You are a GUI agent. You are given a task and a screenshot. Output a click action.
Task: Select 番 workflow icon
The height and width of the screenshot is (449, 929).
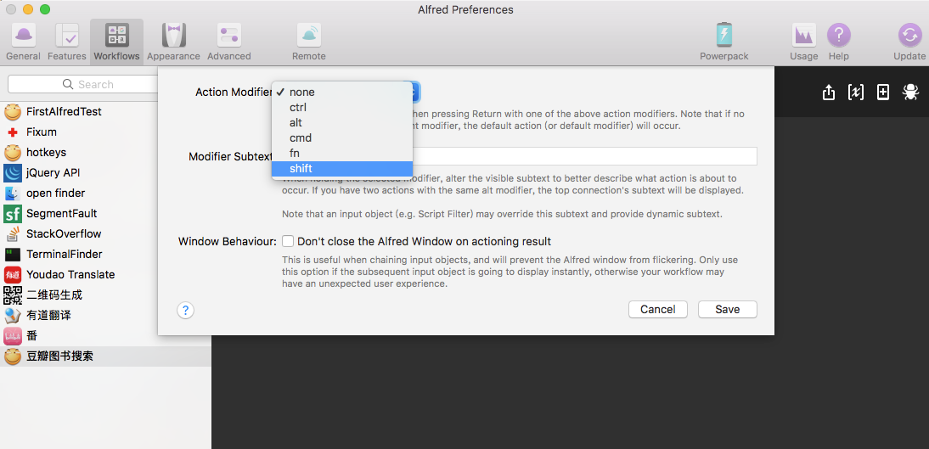coord(13,336)
